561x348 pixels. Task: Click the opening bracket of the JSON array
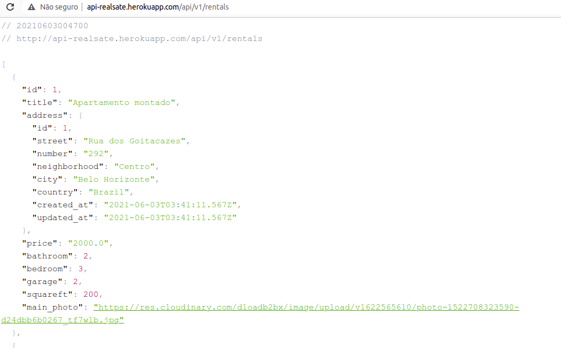4,64
